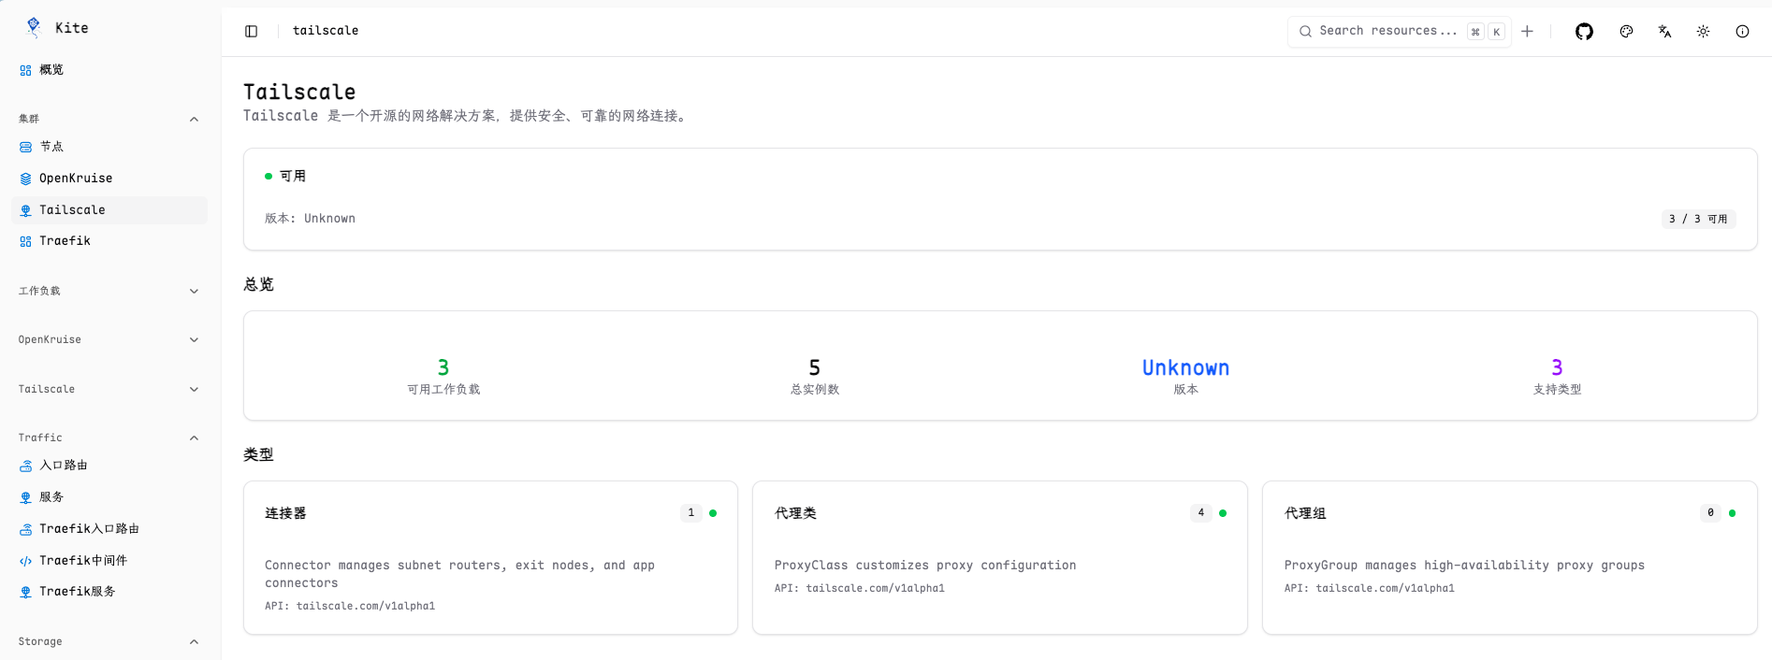The height and width of the screenshot is (660, 1772).
Task: Click the Kite app name
Action: [x=72, y=28]
